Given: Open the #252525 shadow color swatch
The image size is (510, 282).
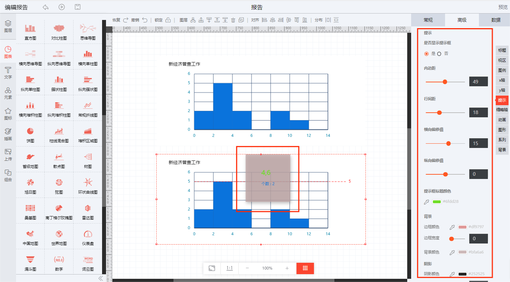Looking at the screenshot, I should click(x=462, y=274).
